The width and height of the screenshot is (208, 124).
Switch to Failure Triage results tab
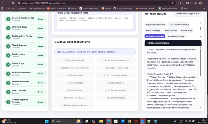coord(187,31)
